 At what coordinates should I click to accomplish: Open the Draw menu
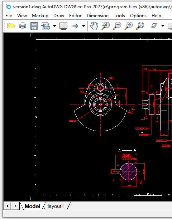click(x=59, y=16)
